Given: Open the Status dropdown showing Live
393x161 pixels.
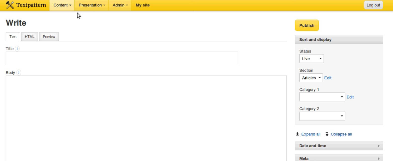Looking at the screenshot, I should pos(311,59).
